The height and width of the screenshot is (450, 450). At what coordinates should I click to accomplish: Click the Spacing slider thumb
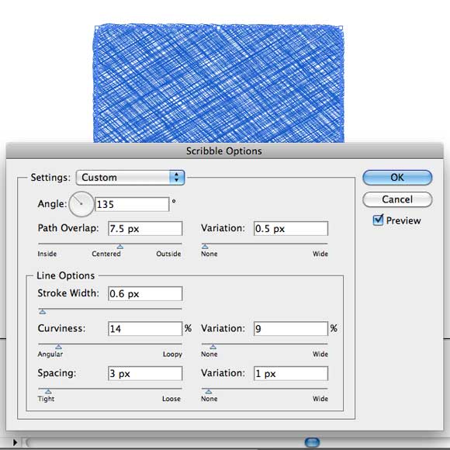(x=48, y=392)
